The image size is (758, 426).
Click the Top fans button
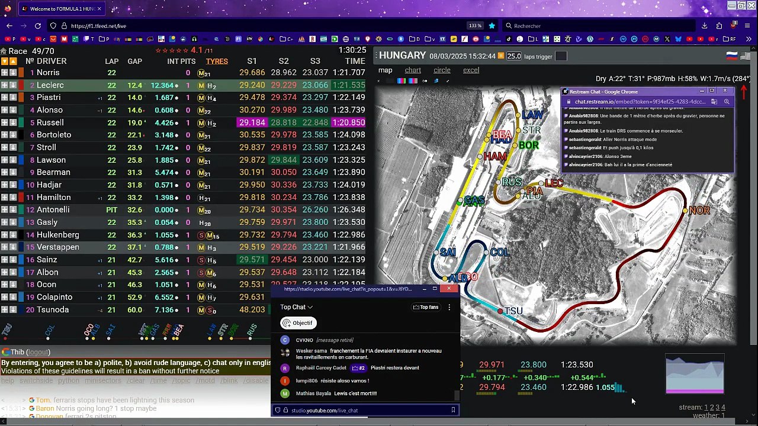426,307
